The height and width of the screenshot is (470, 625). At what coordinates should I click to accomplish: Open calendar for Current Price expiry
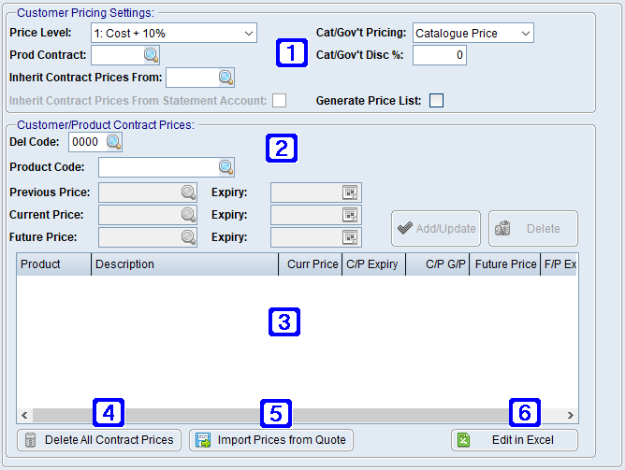click(x=350, y=215)
